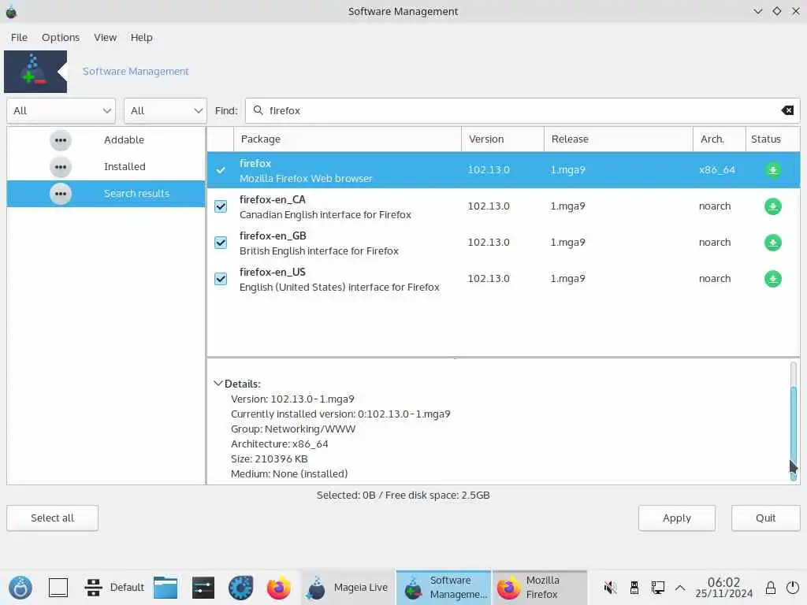The width and height of the screenshot is (807, 605).
Task: Sort by the Arch. column header
Action: tap(719, 139)
